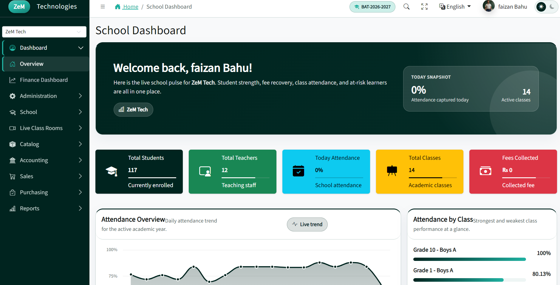This screenshot has height=285, width=560.
Task: Expand the Catalog submenu arrow
Action: click(80, 144)
